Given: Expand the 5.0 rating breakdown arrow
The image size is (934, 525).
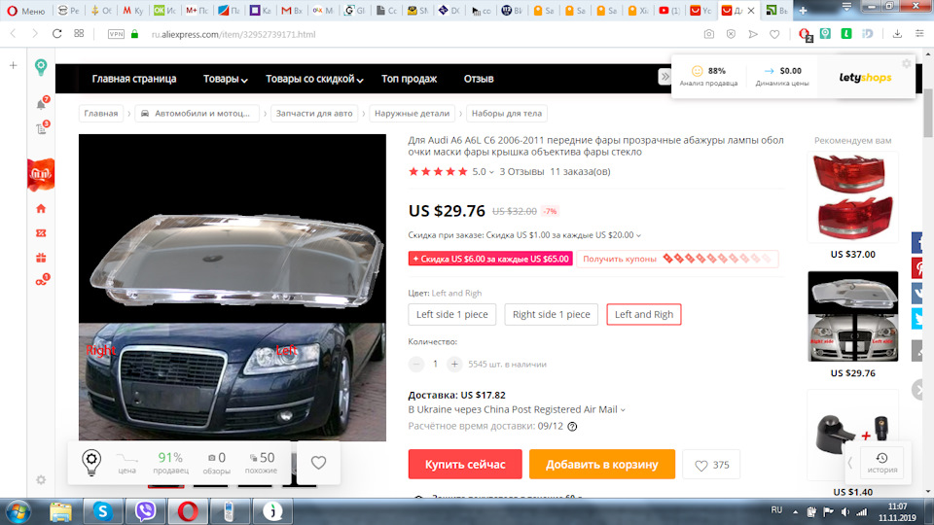Looking at the screenshot, I should pos(491,172).
